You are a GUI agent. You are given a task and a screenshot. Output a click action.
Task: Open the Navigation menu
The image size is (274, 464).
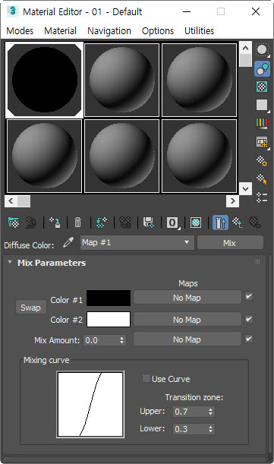[109, 31]
